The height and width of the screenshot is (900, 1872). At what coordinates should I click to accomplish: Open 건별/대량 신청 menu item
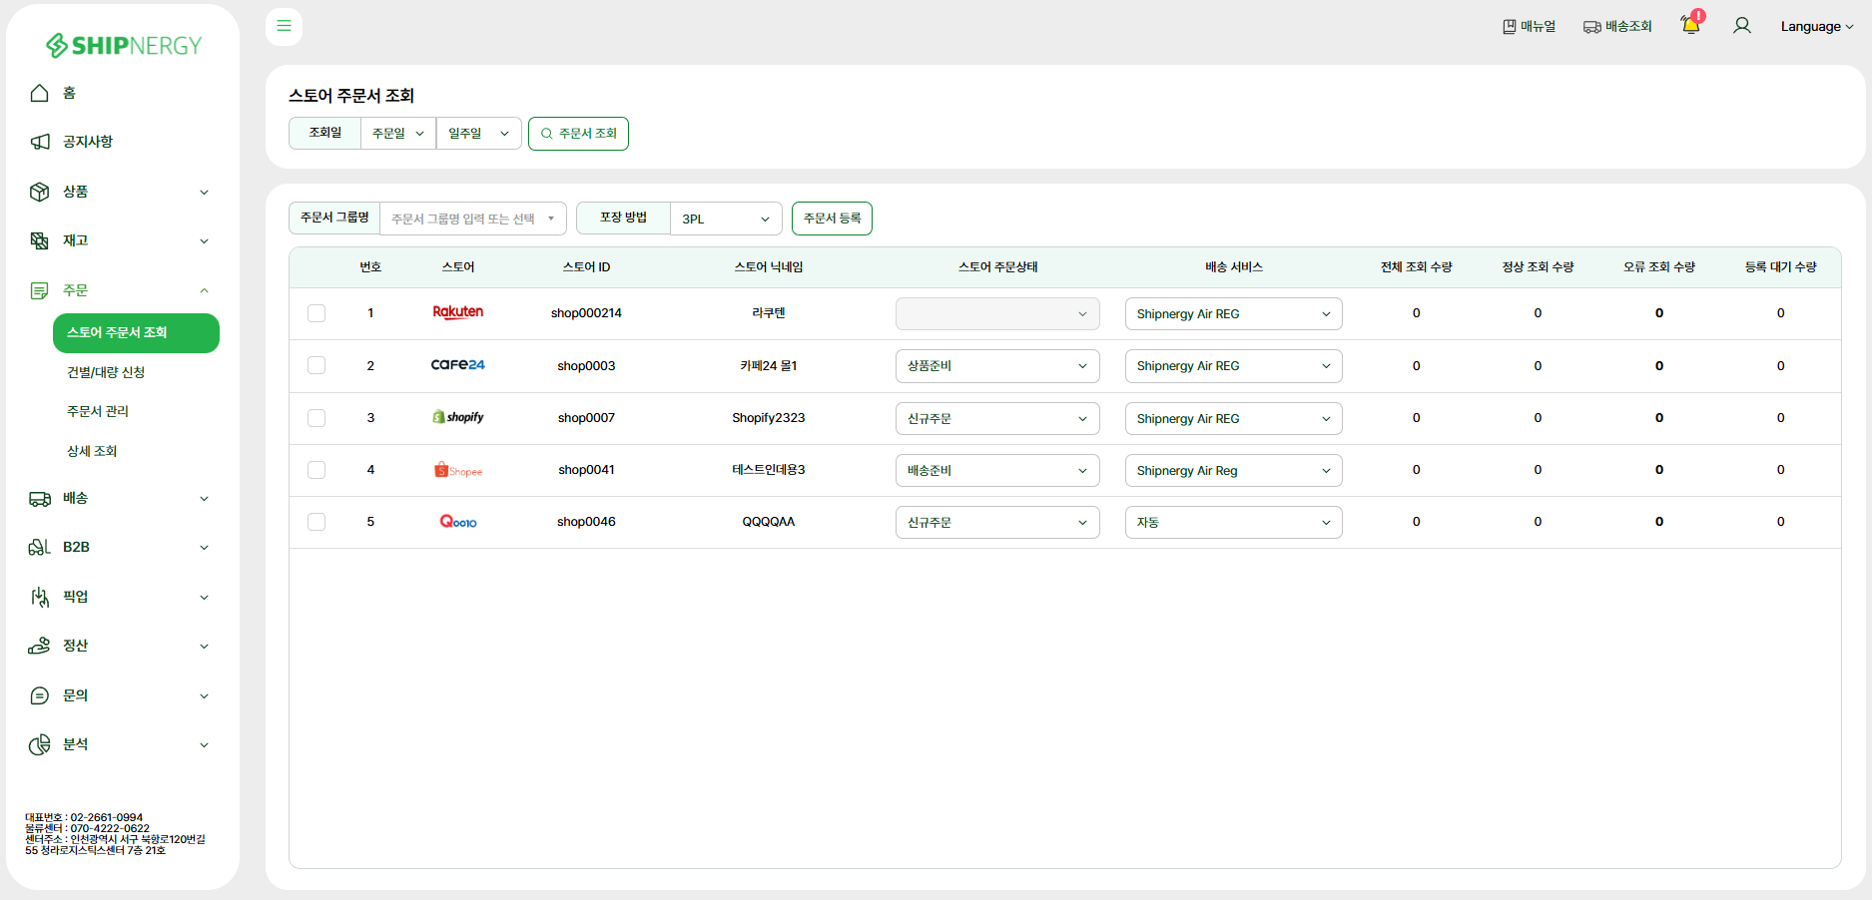pyautogui.click(x=106, y=372)
